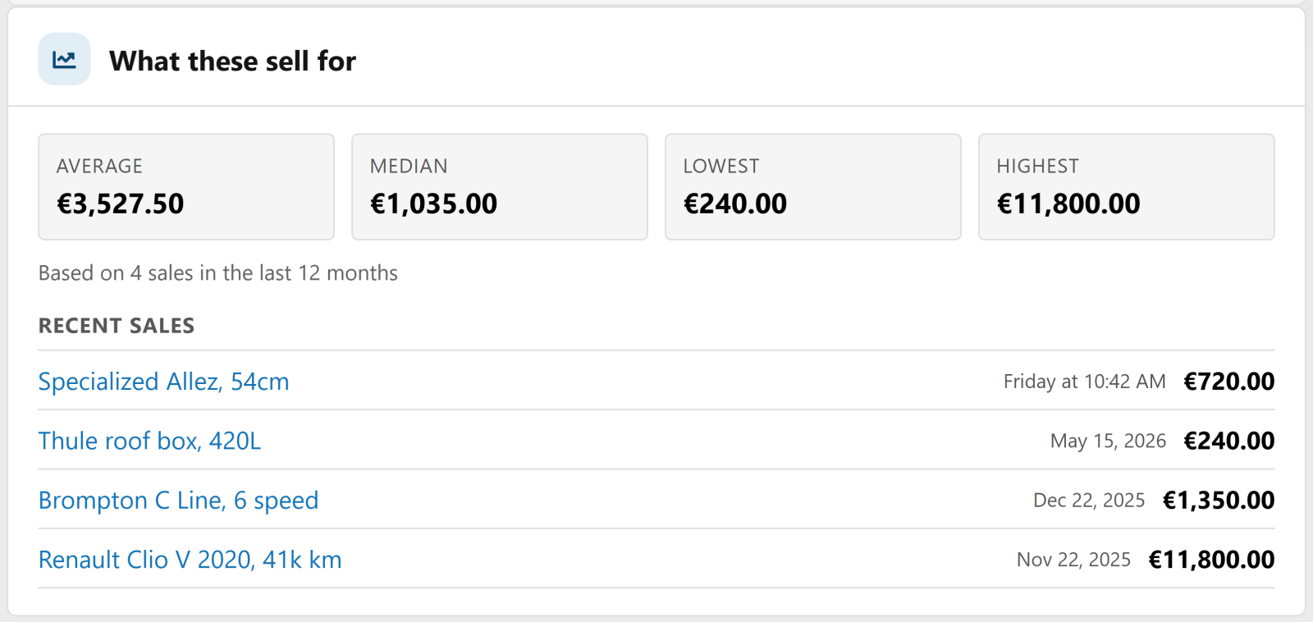Viewport: 1313px width, 622px height.
Task: Select the Average price card
Action: [x=186, y=187]
